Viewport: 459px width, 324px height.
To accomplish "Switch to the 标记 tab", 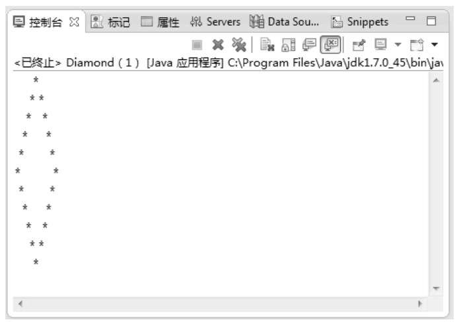I will coord(110,22).
